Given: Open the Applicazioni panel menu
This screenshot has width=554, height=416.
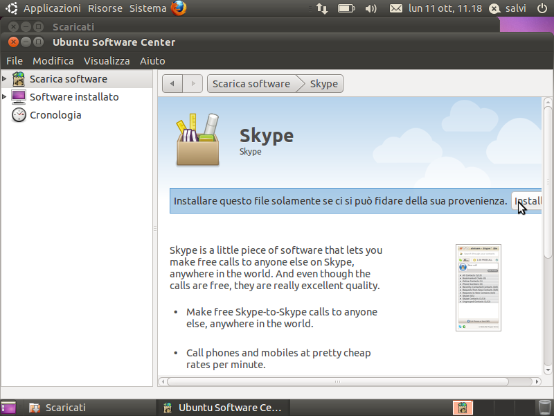Looking at the screenshot, I should 53,8.
